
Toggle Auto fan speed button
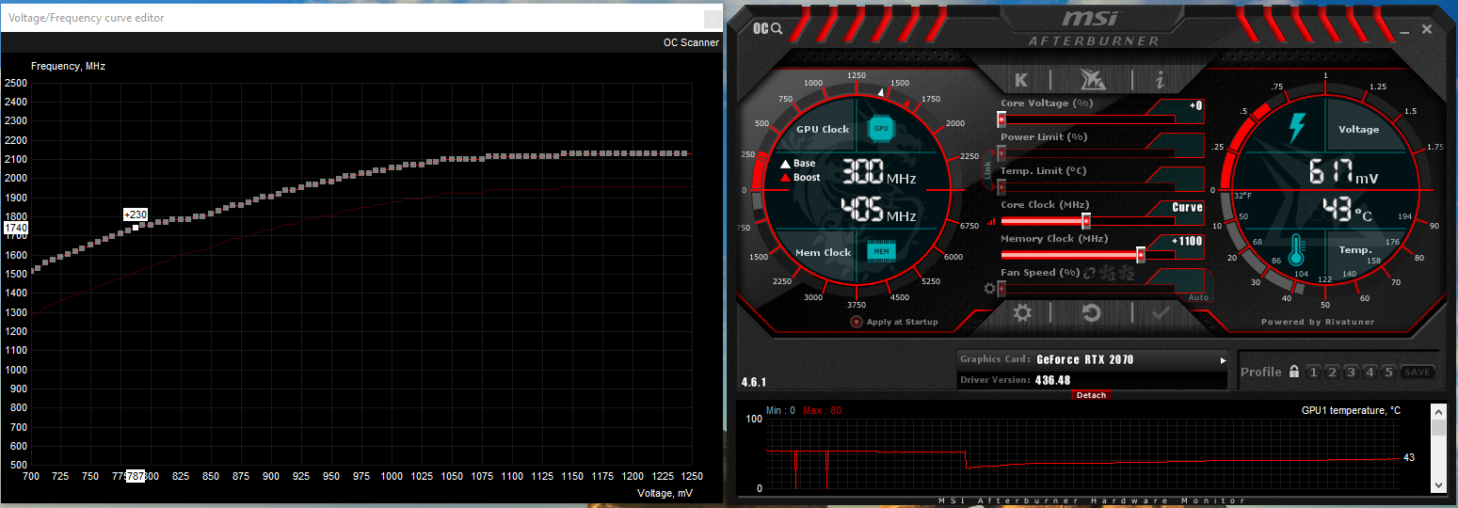(x=1198, y=297)
